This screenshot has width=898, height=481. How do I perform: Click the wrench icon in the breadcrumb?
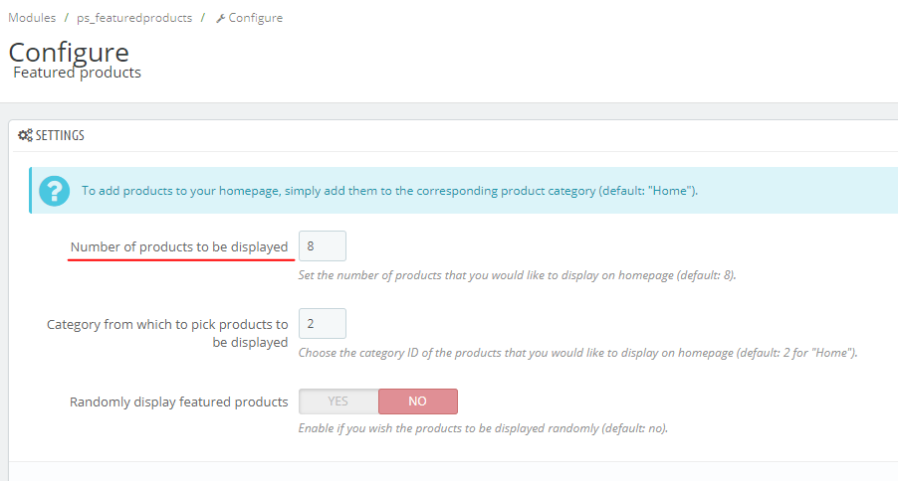pyautogui.click(x=220, y=18)
